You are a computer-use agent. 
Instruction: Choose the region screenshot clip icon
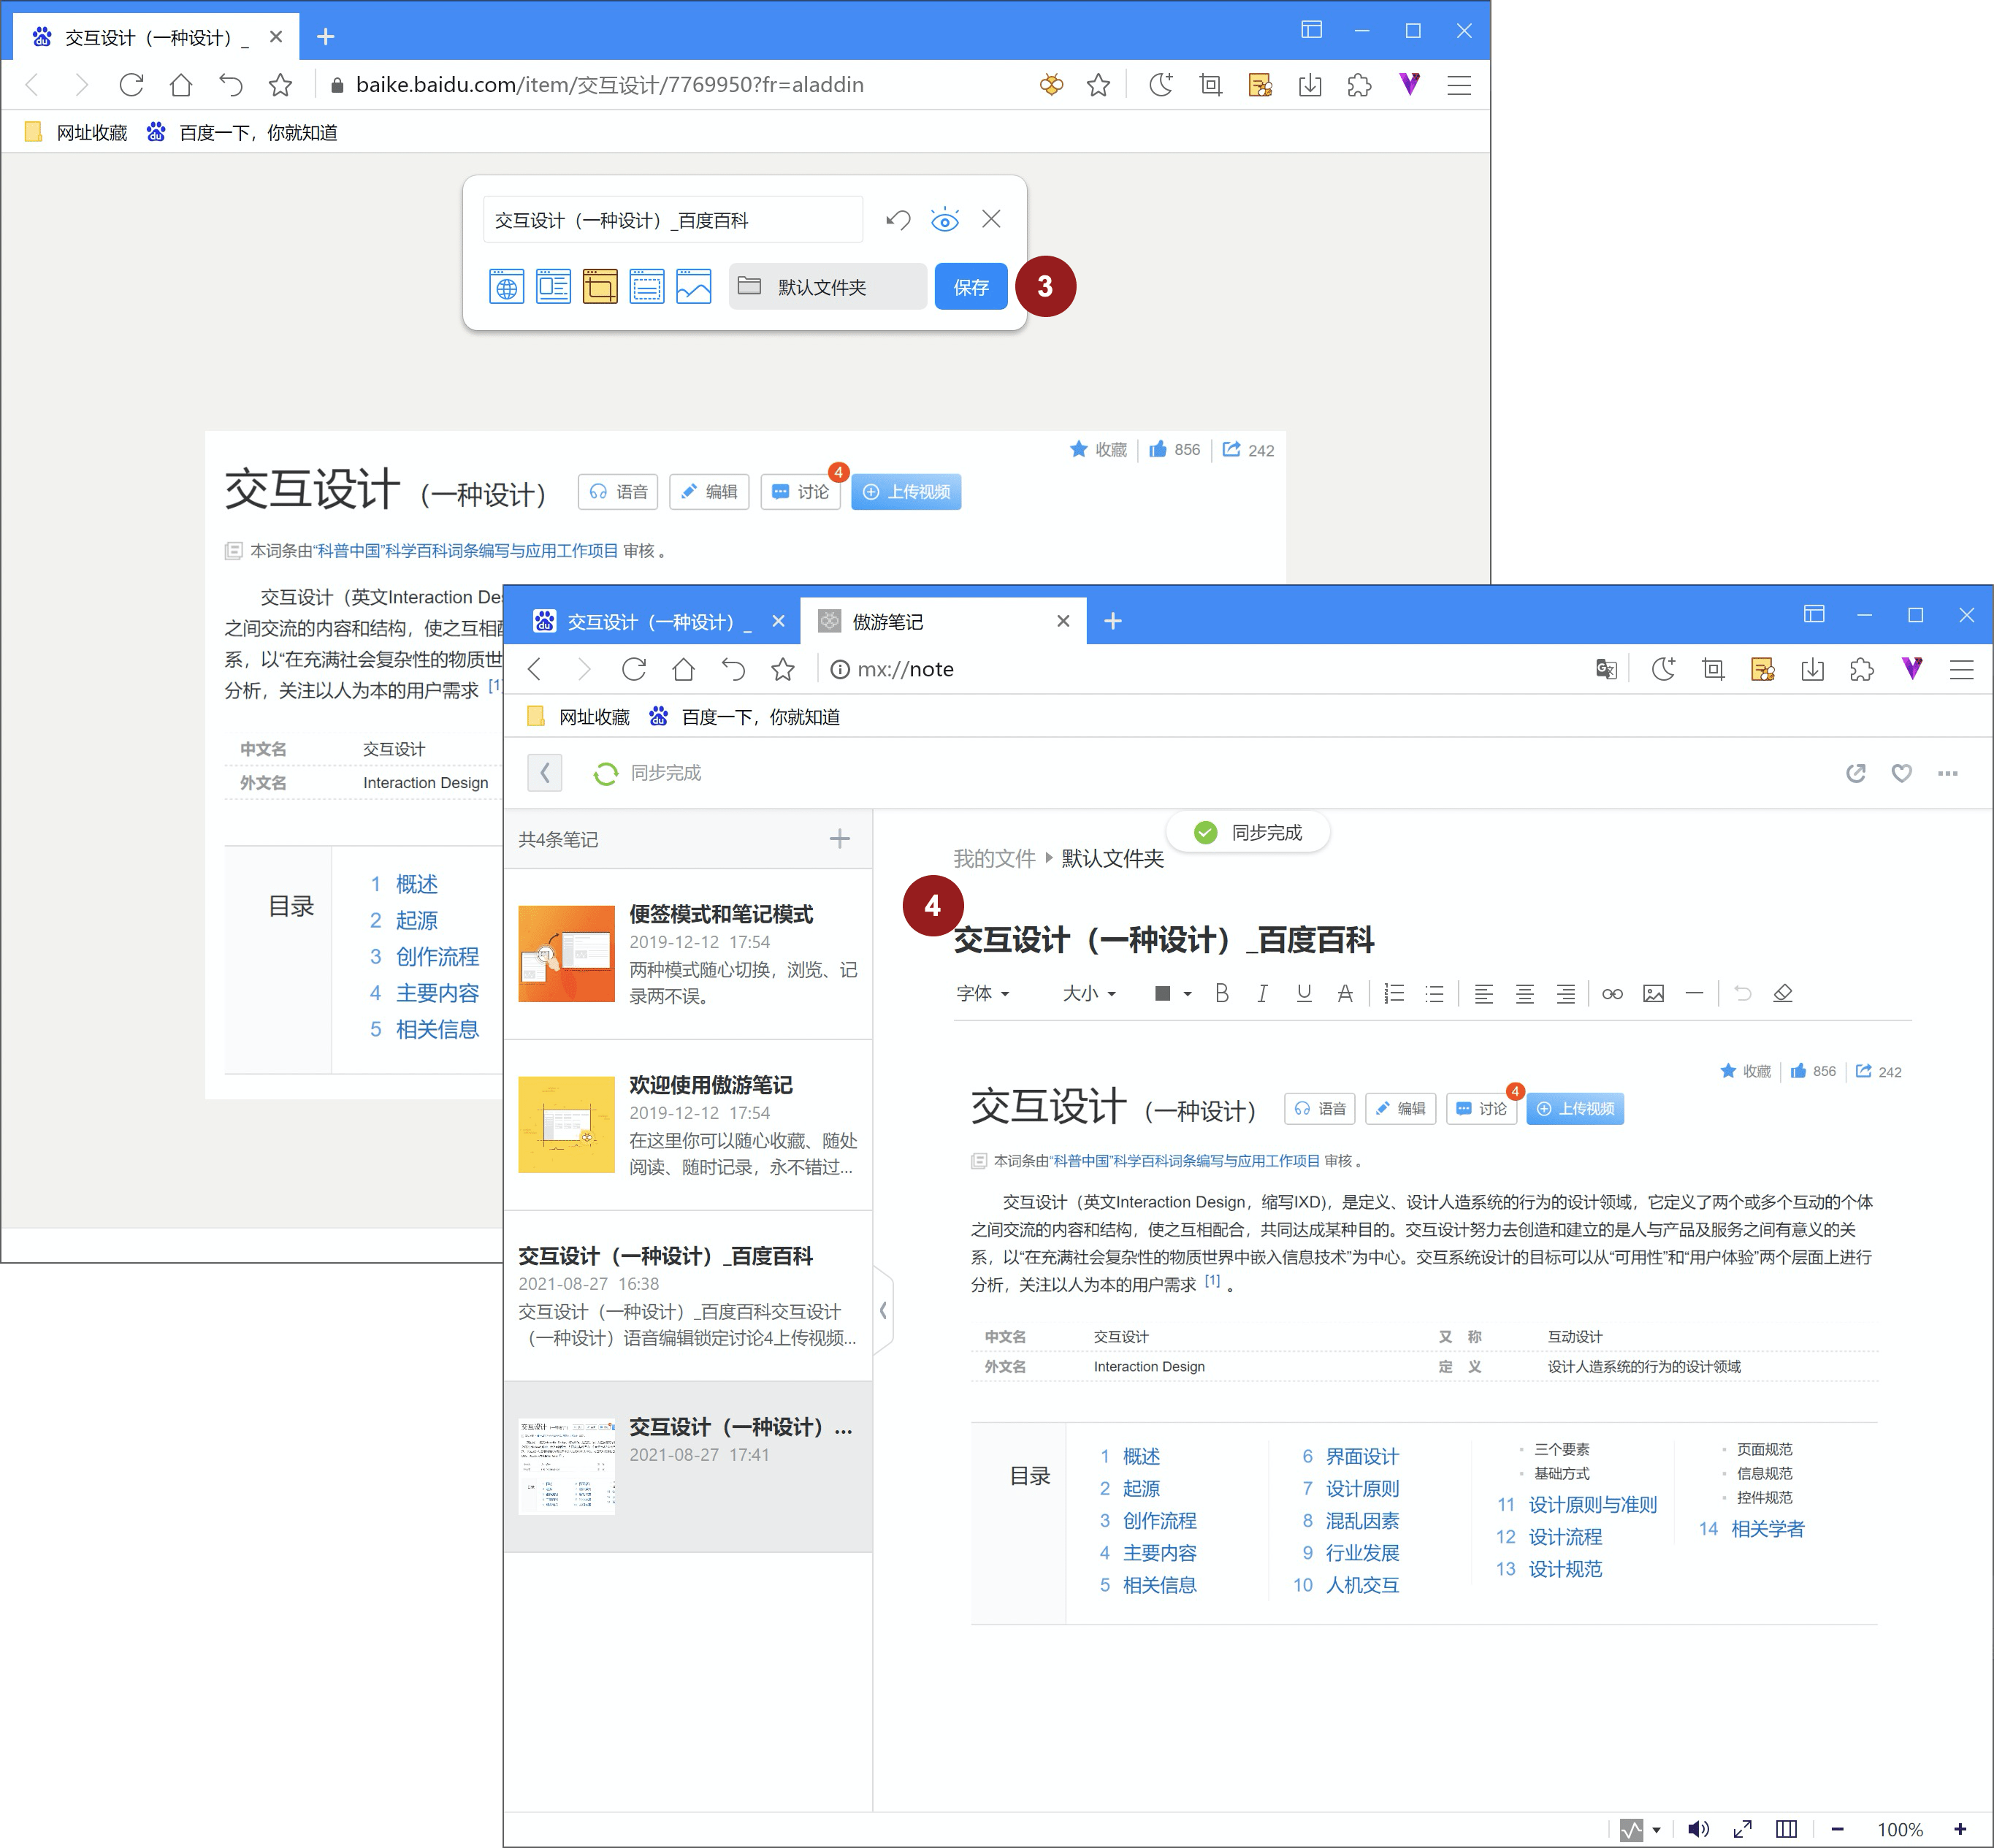tap(600, 287)
